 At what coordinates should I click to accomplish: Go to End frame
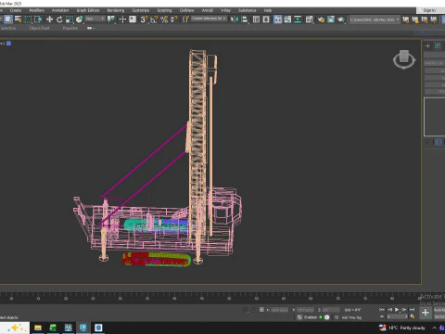[412, 309]
